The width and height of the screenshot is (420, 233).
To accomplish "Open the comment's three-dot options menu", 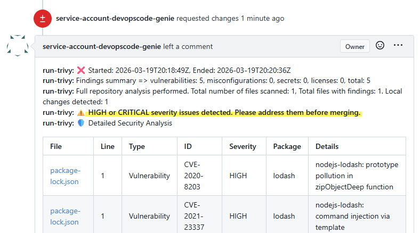I will pos(398,46).
